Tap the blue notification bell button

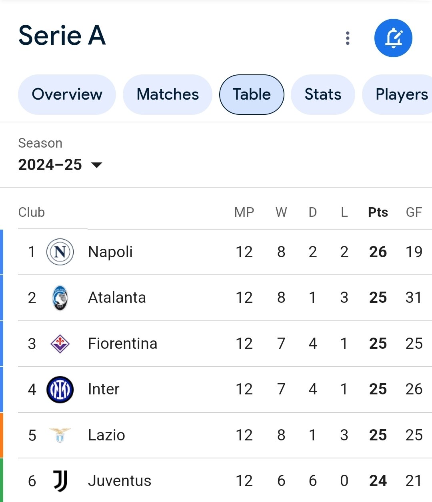pos(393,38)
